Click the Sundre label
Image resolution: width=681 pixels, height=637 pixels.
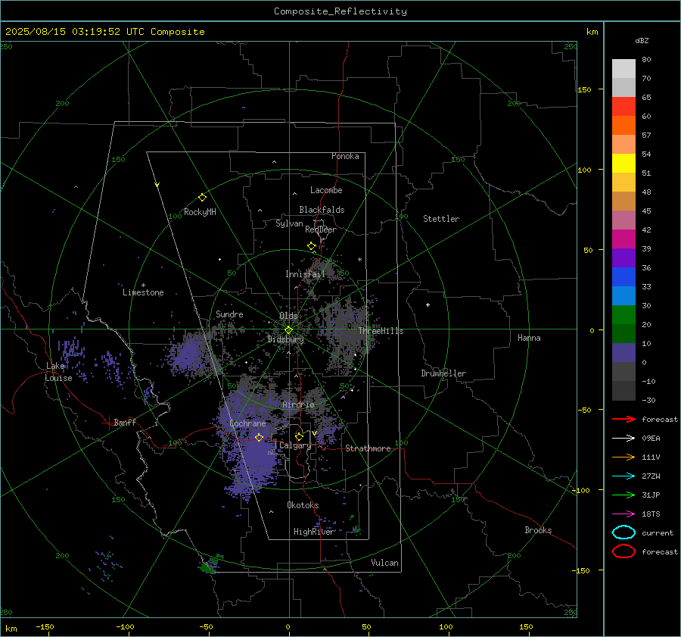coord(229,314)
